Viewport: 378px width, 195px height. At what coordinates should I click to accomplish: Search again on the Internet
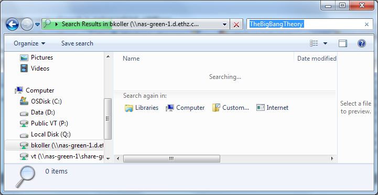(273, 108)
